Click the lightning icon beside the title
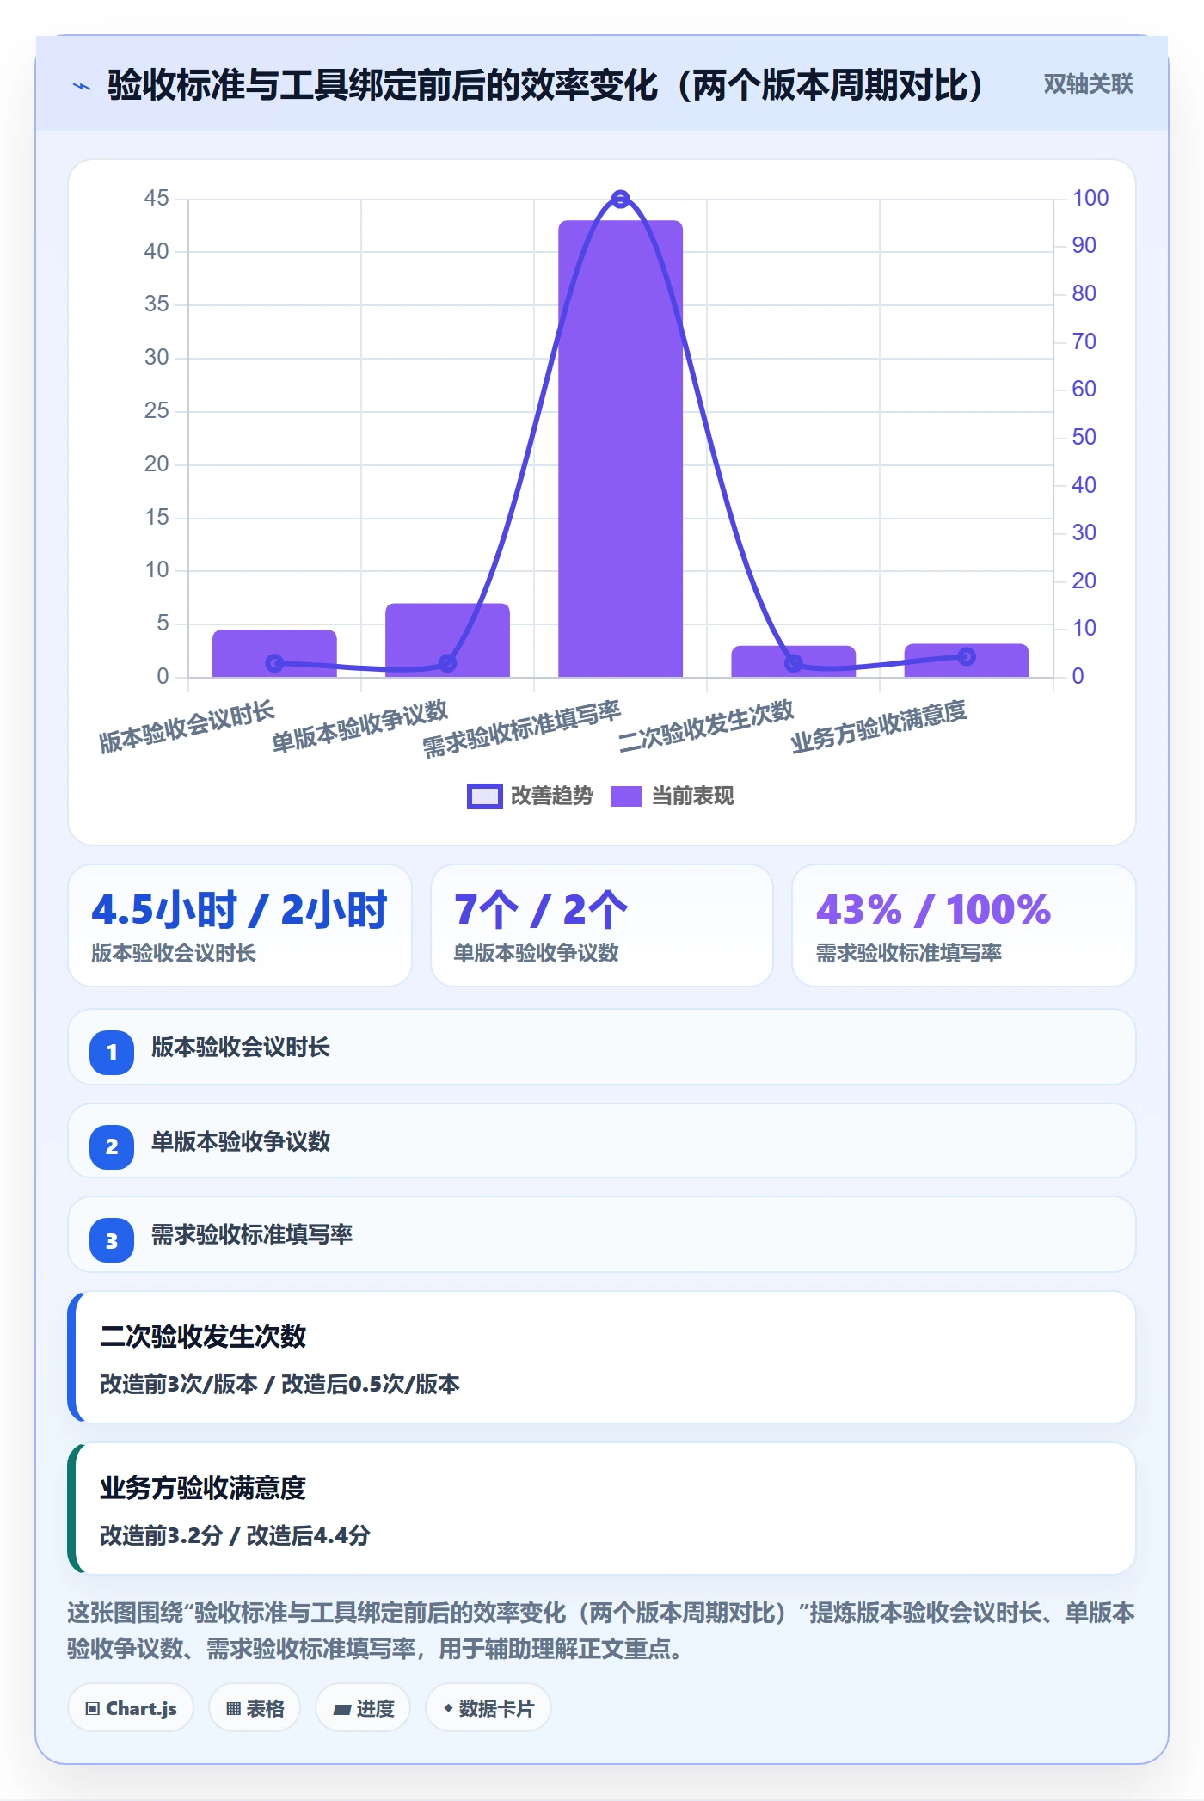The height and width of the screenshot is (1801, 1204). point(82,85)
